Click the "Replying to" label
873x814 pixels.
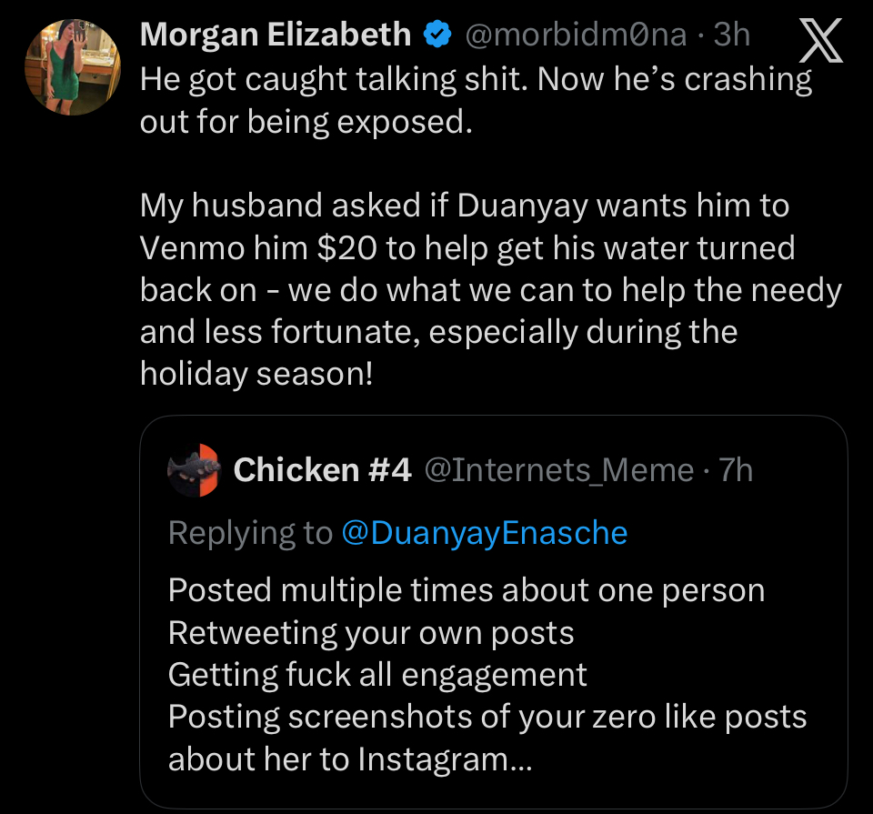[250, 532]
